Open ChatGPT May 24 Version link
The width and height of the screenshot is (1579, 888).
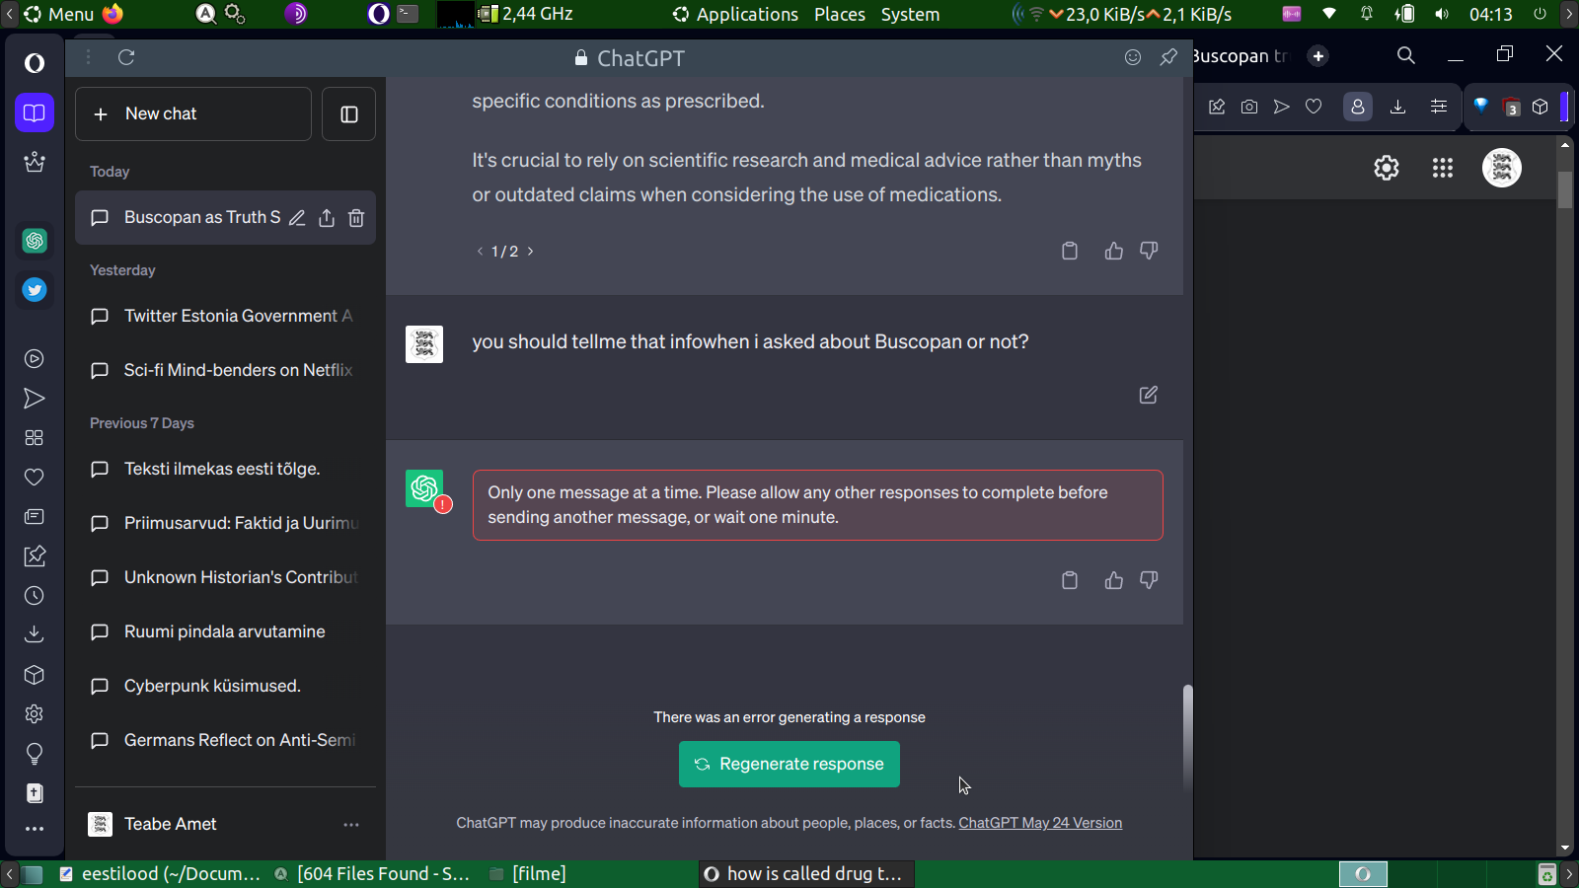pyautogui.click(x=1040, y=823)
